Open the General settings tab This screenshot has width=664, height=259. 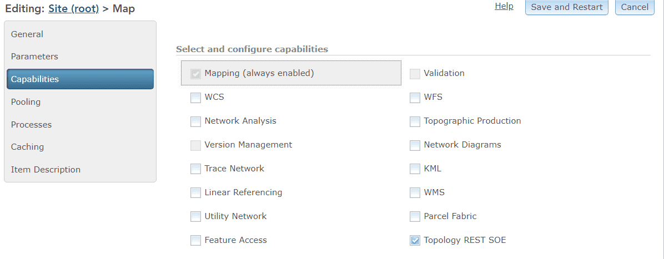pos(27,34)
